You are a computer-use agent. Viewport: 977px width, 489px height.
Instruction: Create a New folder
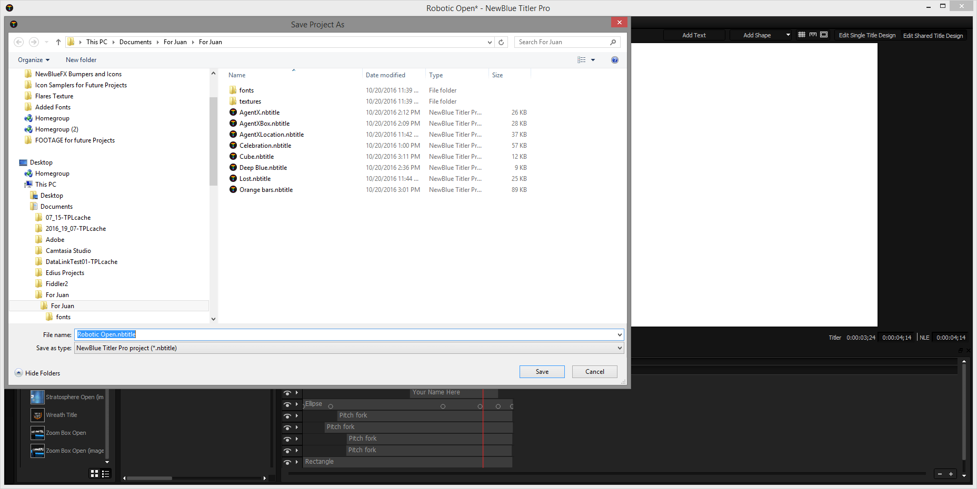coord(81,60)
